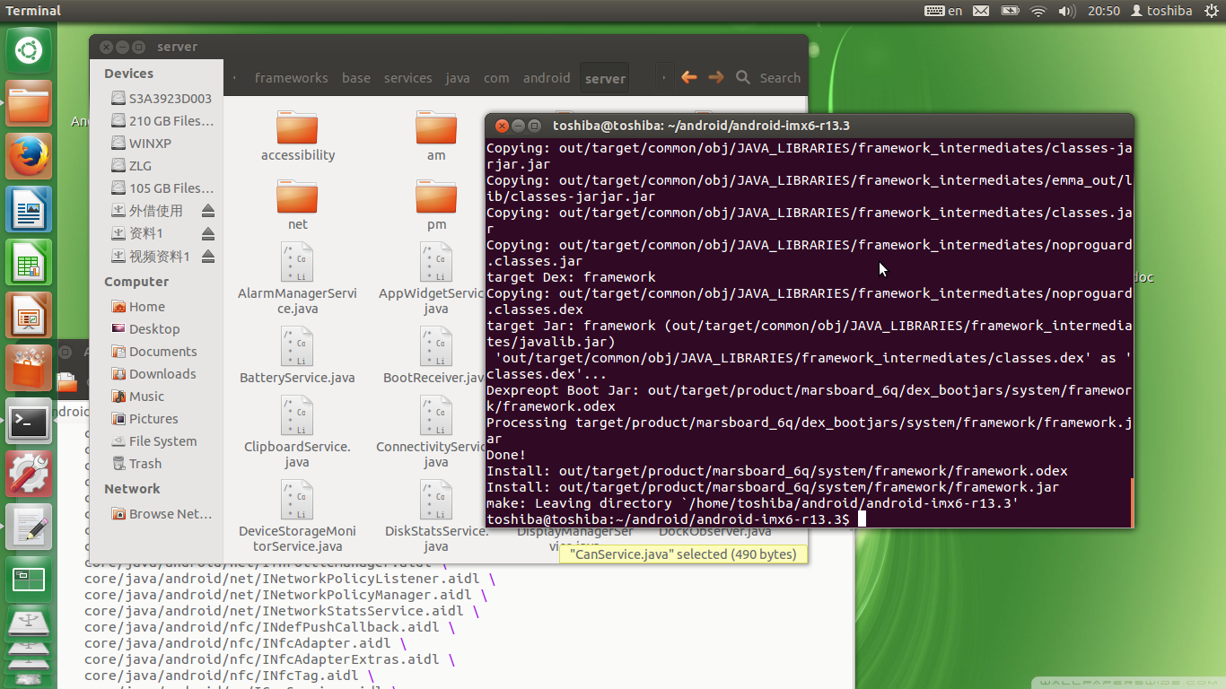The image size is (1226, 689).
Task: Open Trash in the sidebar
Action: [x=144, y=464]
